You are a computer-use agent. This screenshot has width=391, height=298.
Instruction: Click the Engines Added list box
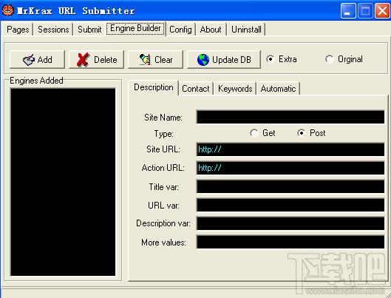(x=63, y=182)
